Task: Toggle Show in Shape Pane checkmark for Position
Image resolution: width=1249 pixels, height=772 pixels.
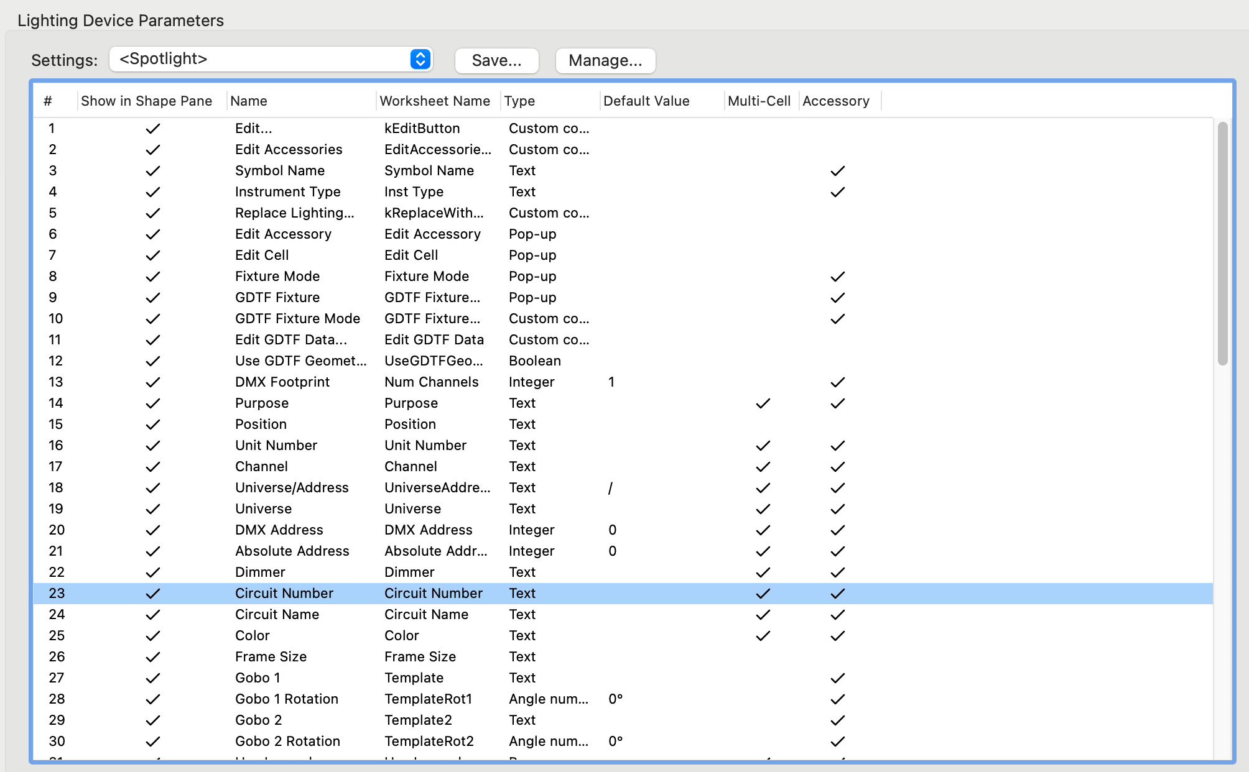Action: (x=152, y=425)
